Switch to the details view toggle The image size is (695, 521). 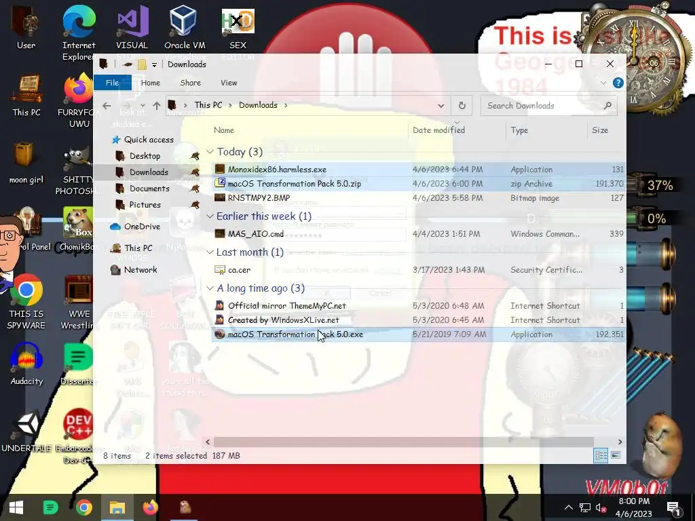point(601,455)
